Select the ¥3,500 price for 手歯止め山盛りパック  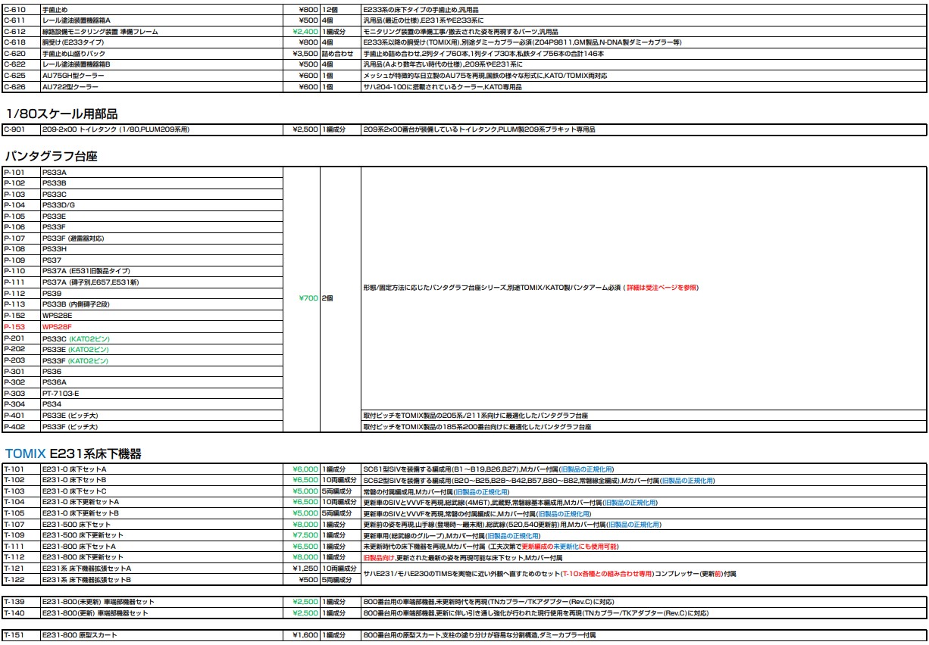pos(305,54)
